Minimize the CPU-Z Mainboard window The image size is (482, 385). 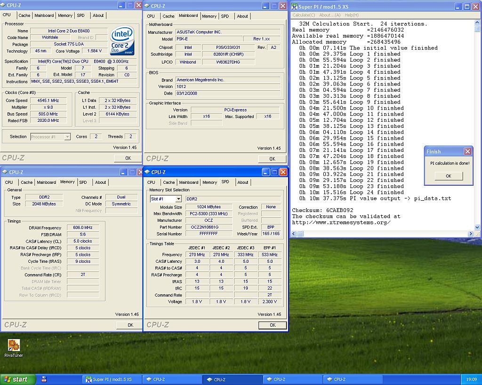coord(265,6)
